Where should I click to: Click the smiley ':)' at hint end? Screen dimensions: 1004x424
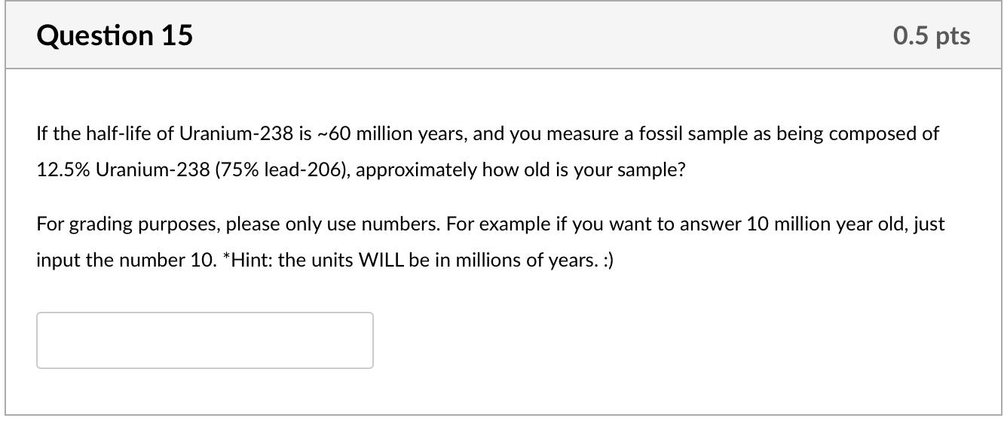[606, 261]
